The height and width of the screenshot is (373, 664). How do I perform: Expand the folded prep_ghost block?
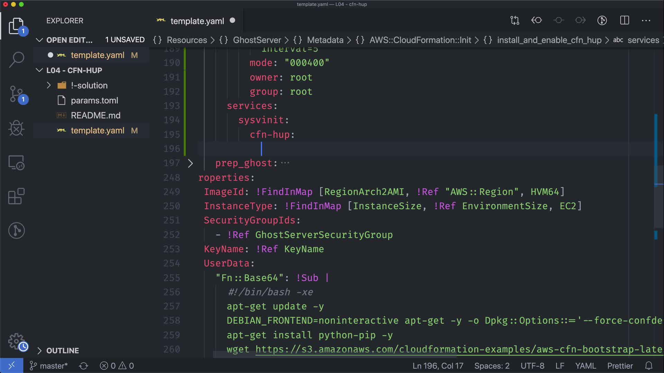coord(190,163)
